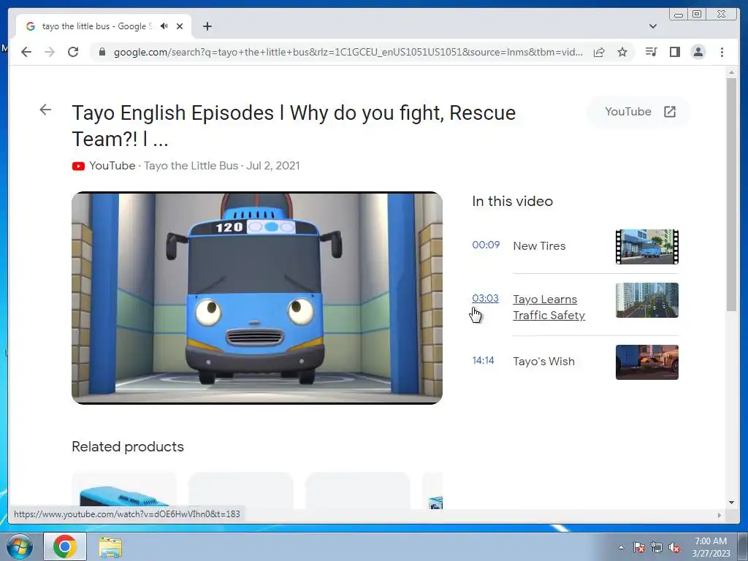Screen dimensions: 748x561
Task: Open the Action Center flag icon
Action: tap(638, 547)
